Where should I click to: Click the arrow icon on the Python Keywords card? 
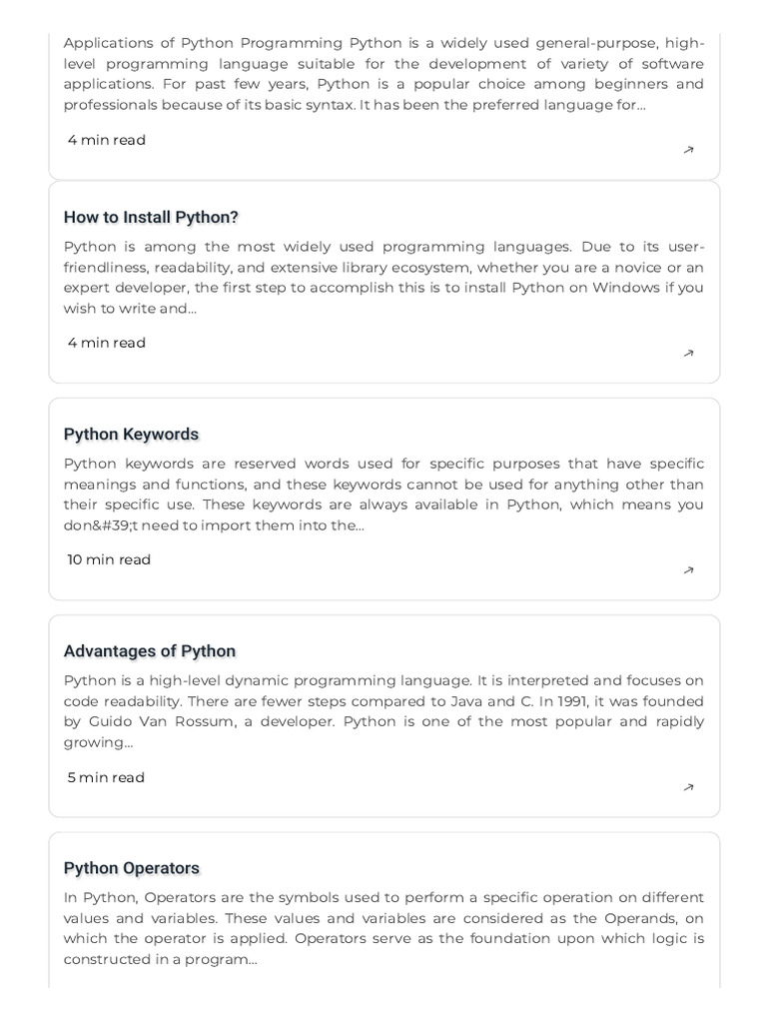pos(688,570)
